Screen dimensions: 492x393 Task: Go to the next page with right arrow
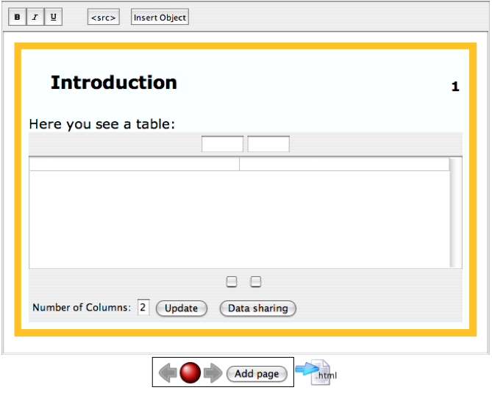tap(213, 372)
